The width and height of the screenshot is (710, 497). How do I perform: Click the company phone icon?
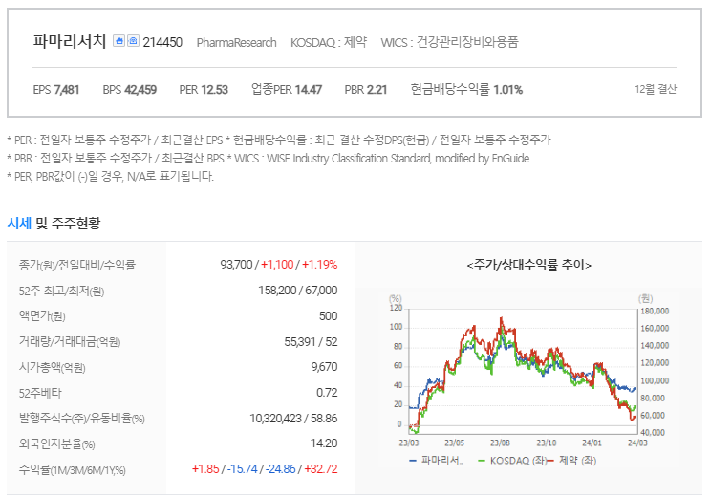click(x=133, y=41)
